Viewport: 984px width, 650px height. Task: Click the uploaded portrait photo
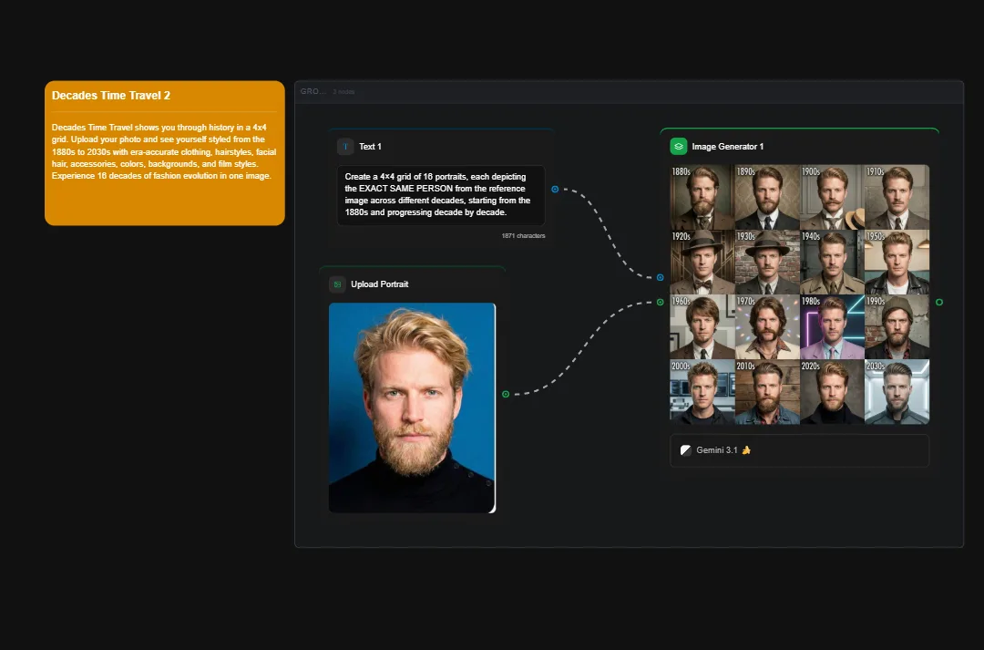point(412,408)
